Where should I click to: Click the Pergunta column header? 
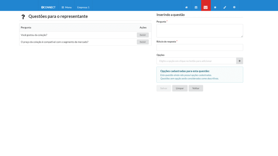point(26,27)
